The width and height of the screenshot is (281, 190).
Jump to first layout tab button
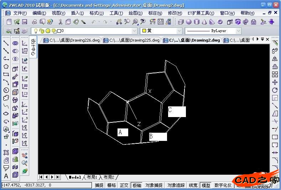(x=41, y=177)
